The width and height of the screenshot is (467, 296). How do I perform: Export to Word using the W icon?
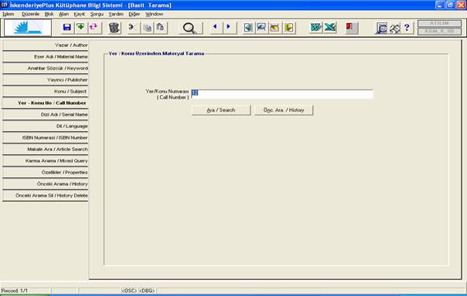[x=316, y=28]
